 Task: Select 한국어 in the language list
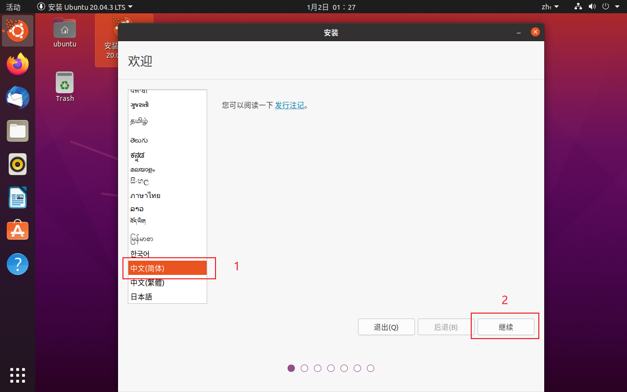168,254
